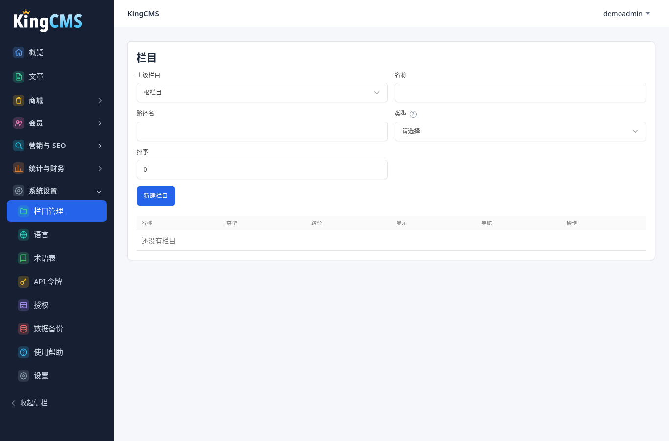
Task: Go to 概览 in the sidebar
Action: click(x=57, y=52)
